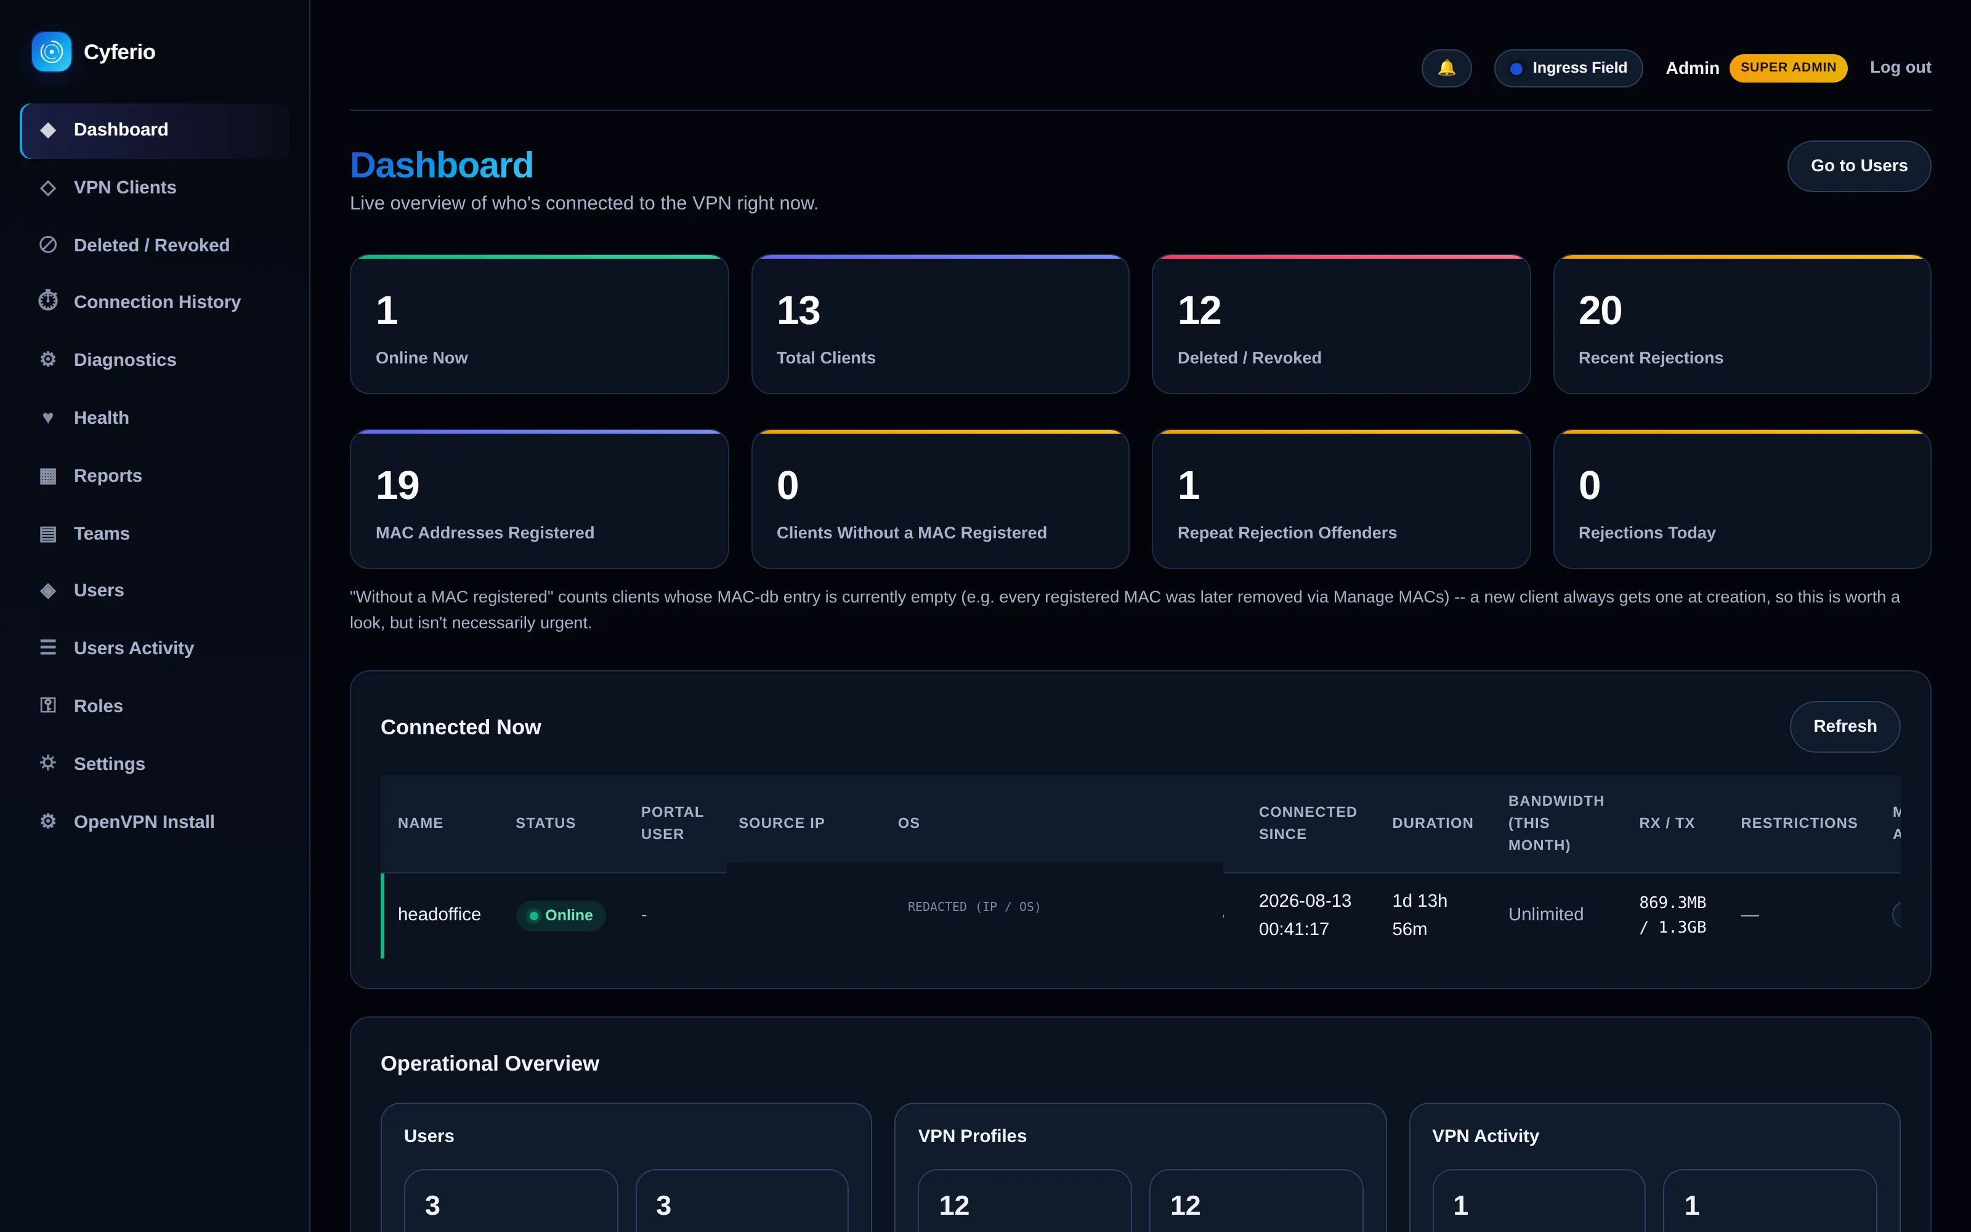
Task: Open the Deleted / Revoked stat card
Action: pos(1341,324)
